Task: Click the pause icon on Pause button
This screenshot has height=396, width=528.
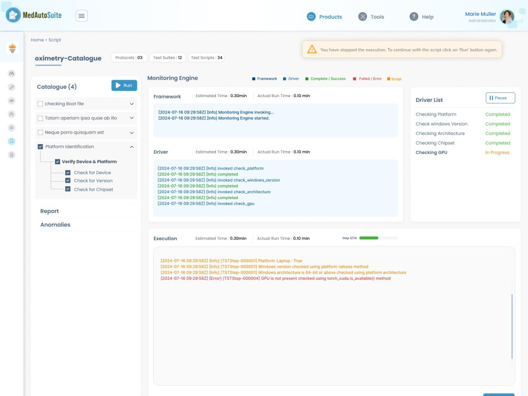Action: point(491,98)
